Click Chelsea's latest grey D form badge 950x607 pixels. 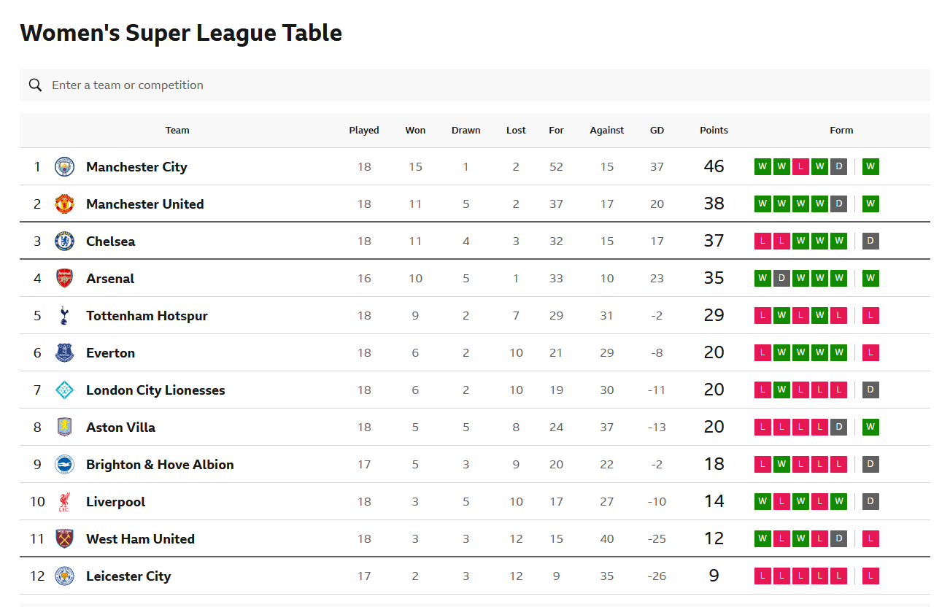tap(870, 241)
